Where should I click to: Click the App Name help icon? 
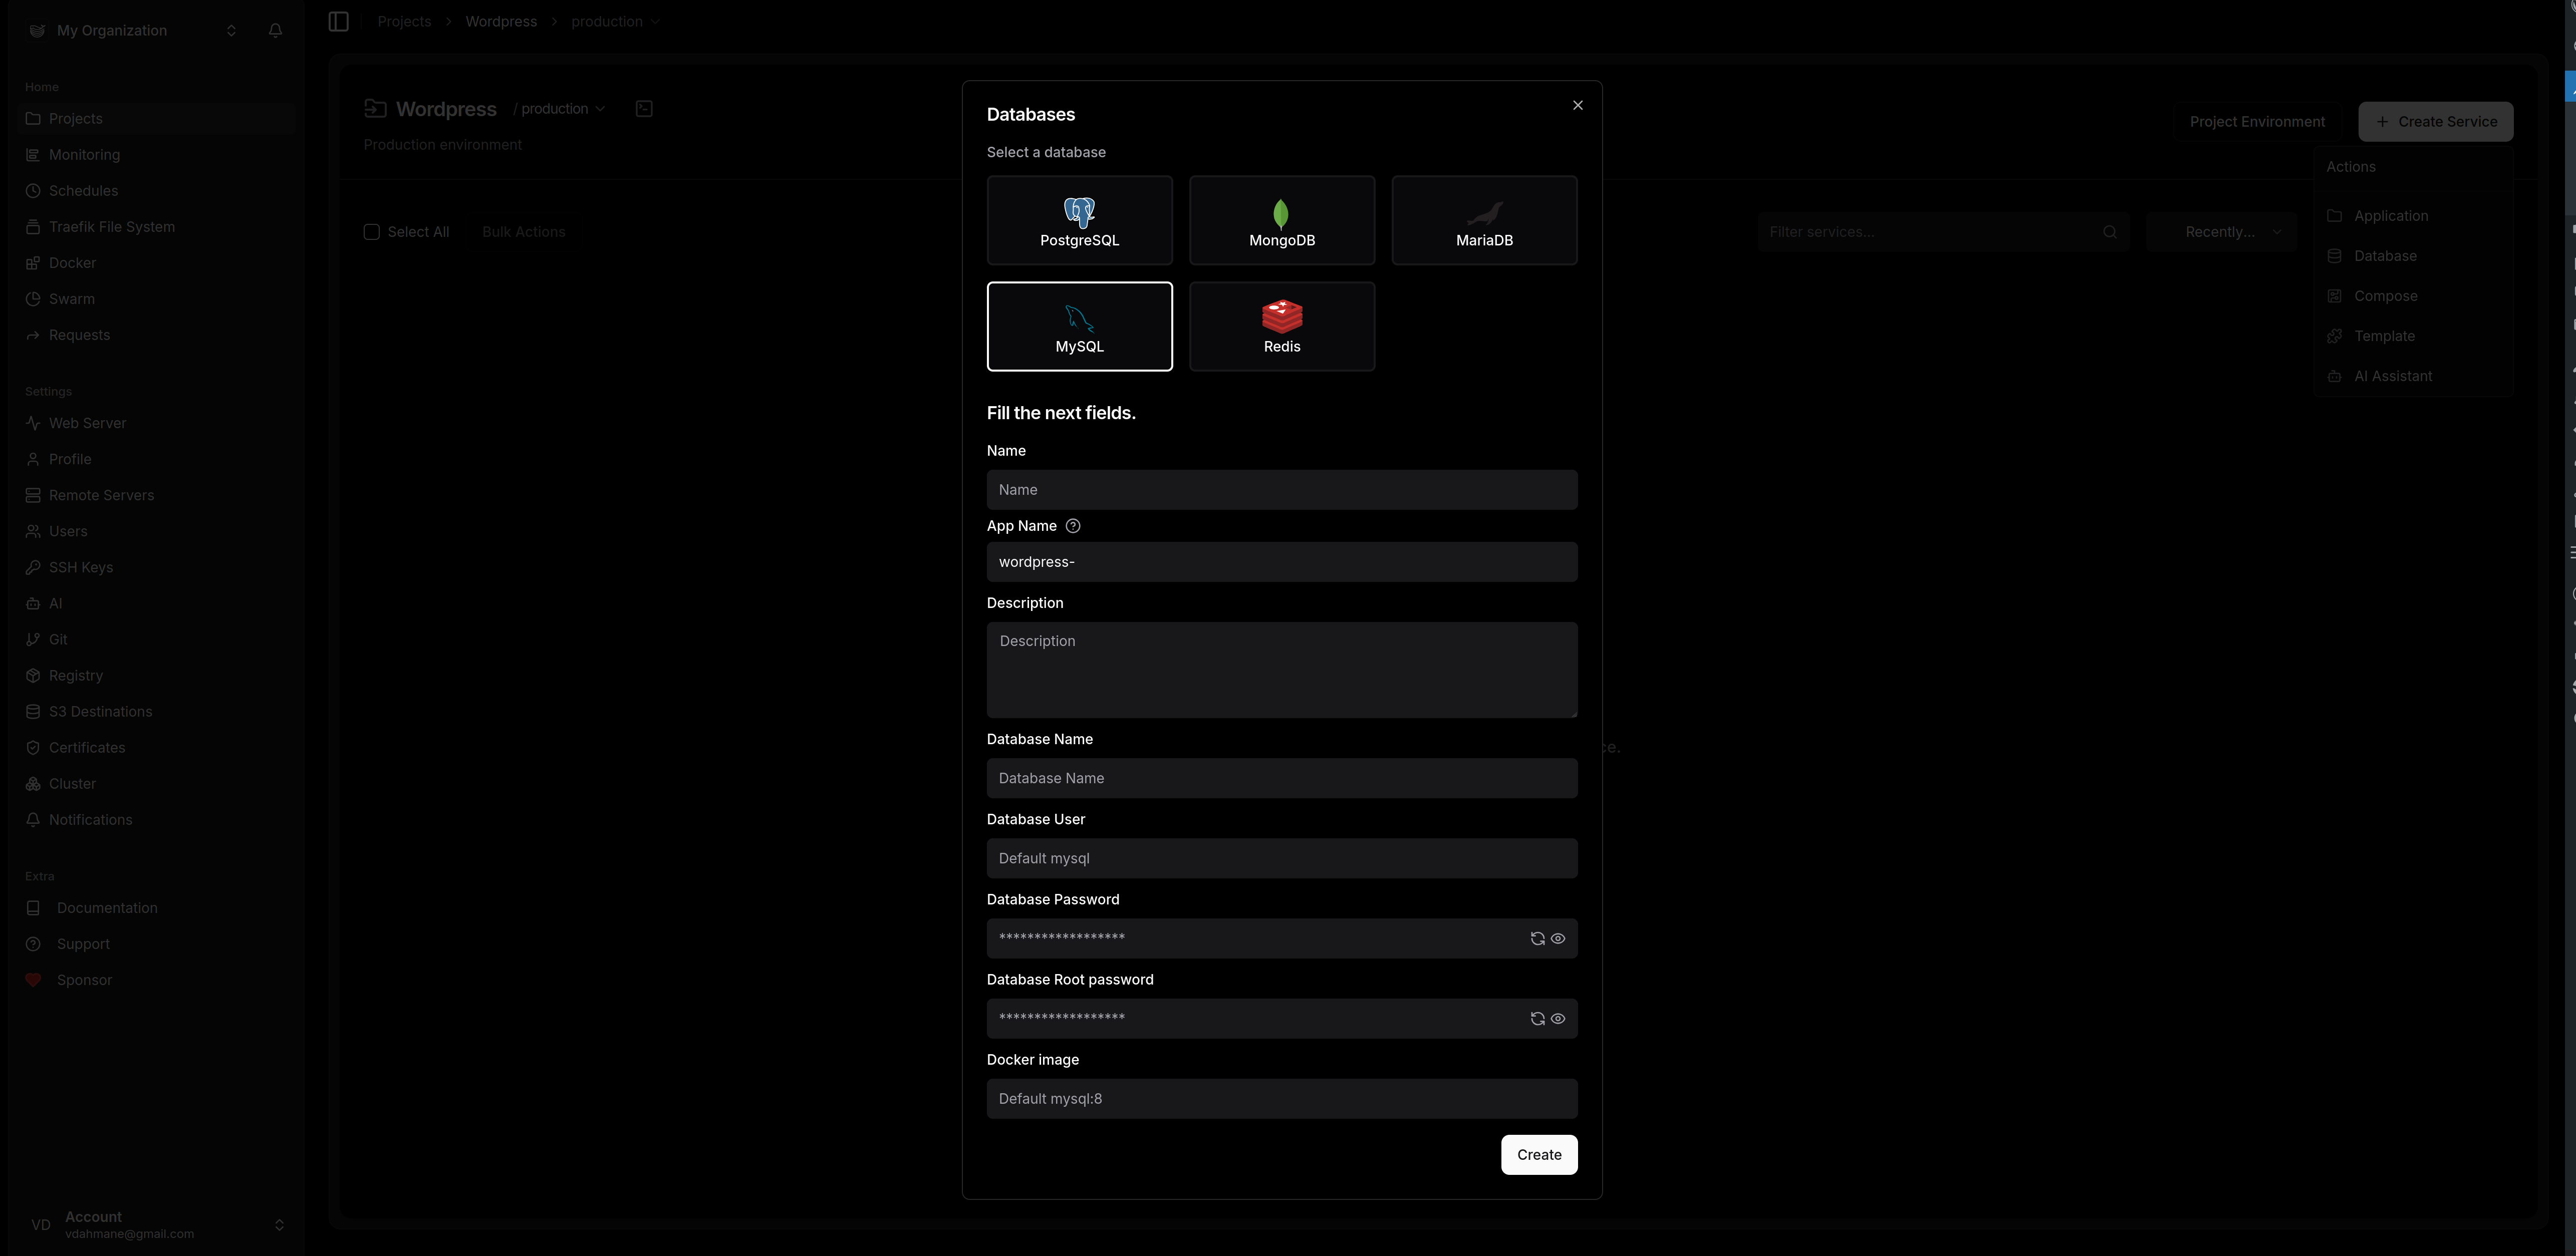tap(1073, 526)
